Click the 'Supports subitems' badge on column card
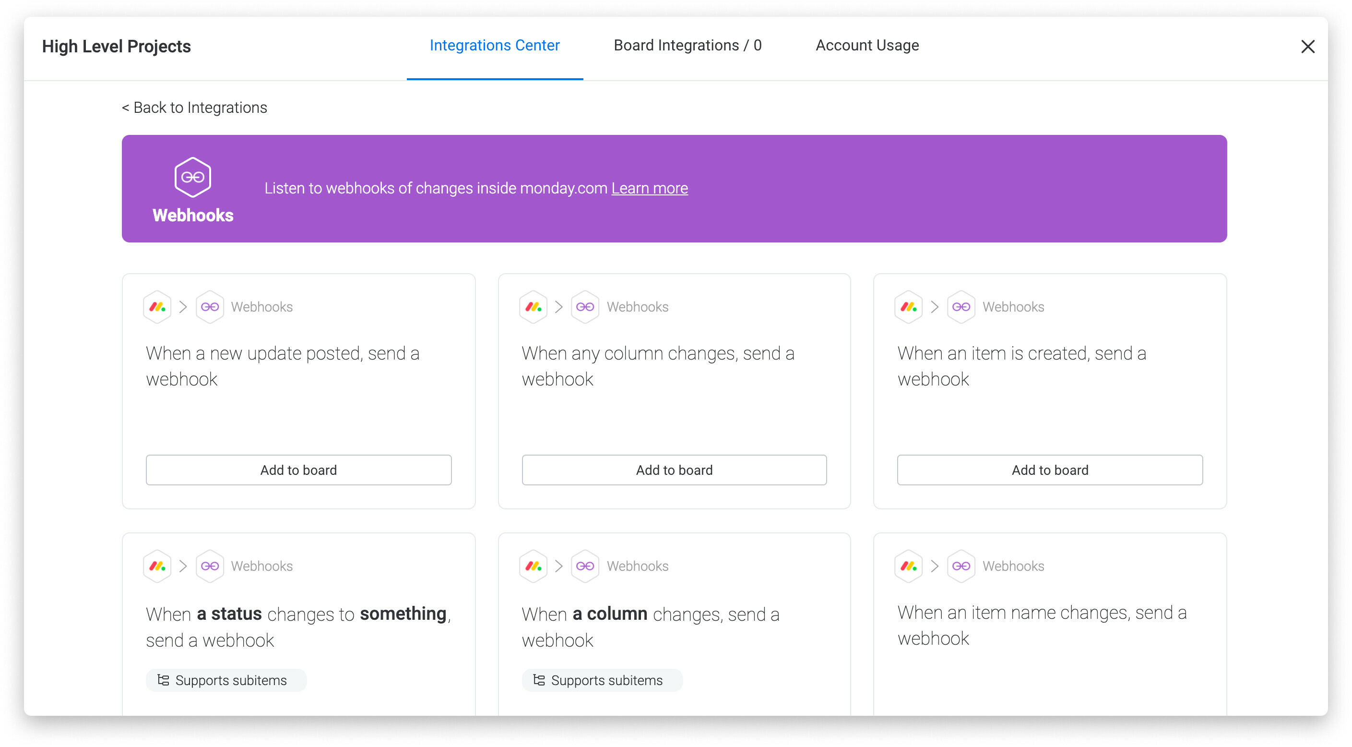This screenshot has width=1352, height=747. point(602,680)
